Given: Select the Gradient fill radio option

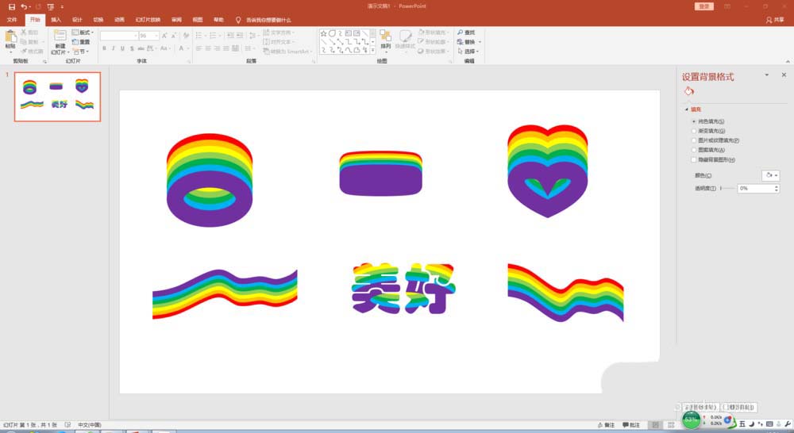Looking at the screenshot, I should point(694,131).
